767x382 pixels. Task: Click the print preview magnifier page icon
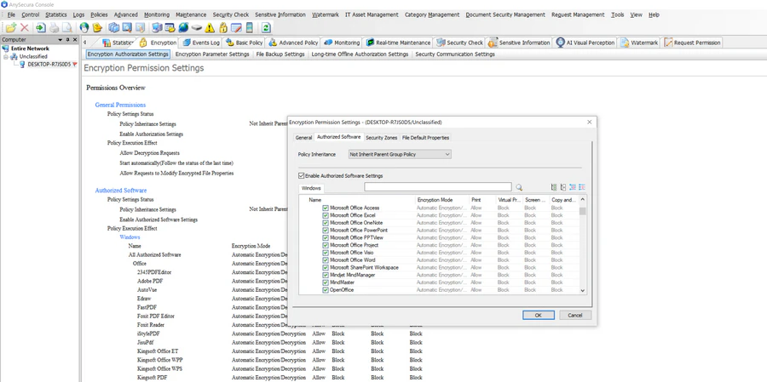[x=67, y=28]
